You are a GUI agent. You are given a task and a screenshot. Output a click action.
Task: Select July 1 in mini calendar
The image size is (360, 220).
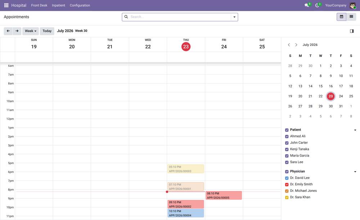(x=320, y=66)
